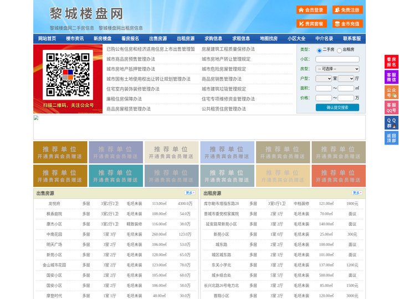Image resolution: width=399 pixels, height=299 pixels.
Task: Focus minimum 价格 input field
Action: 324,98
